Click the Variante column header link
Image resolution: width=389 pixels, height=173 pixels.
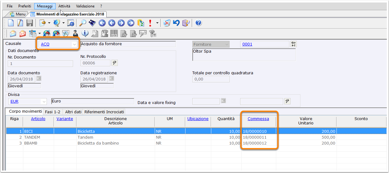(x=65, y=119)
